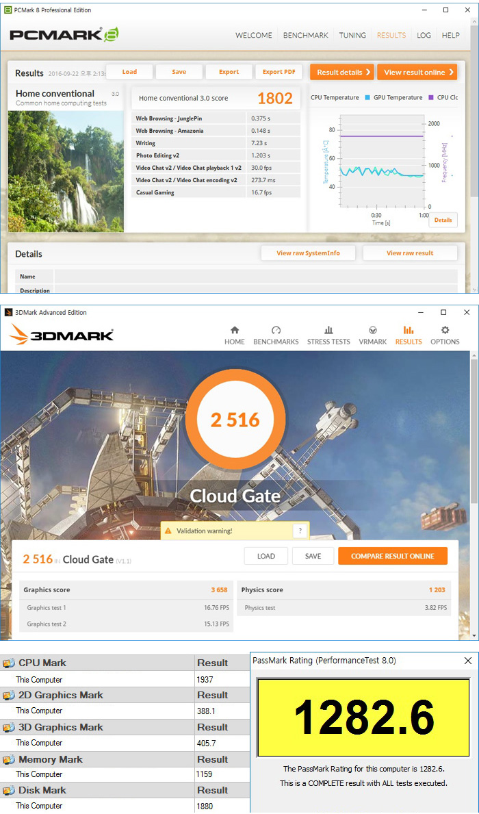Switch to PCMark Welcome tab
The width and height of the screenshot is (479, 814).
[254, 36]
